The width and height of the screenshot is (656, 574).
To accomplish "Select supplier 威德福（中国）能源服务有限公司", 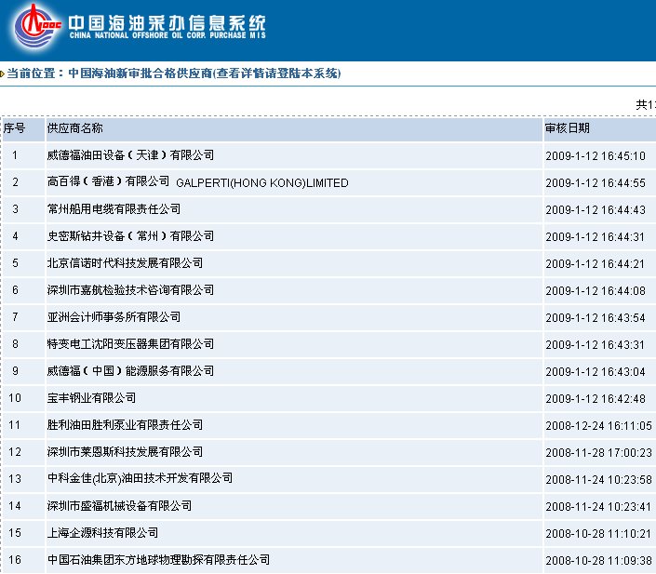I will click(130, 370).
